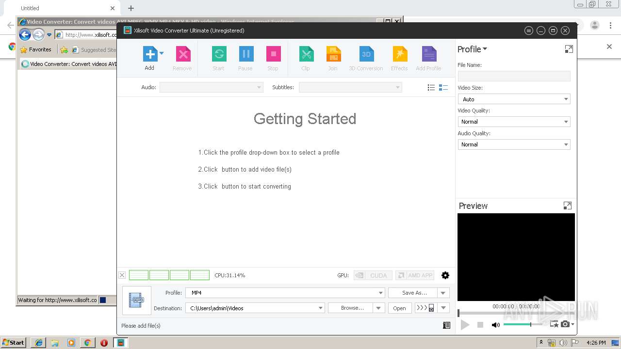Mute the preview volume speaker

tap(495, 325)
